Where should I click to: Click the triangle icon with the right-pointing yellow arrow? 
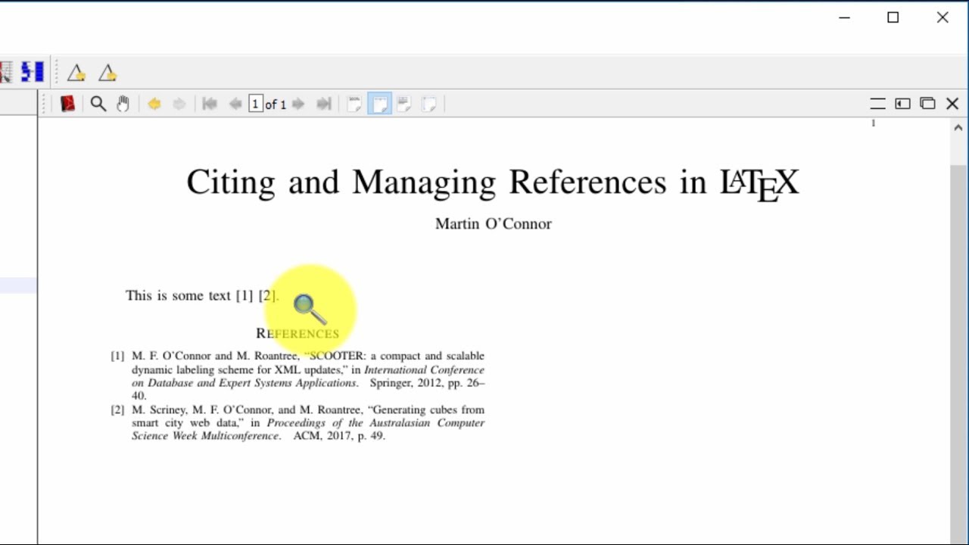107,73
